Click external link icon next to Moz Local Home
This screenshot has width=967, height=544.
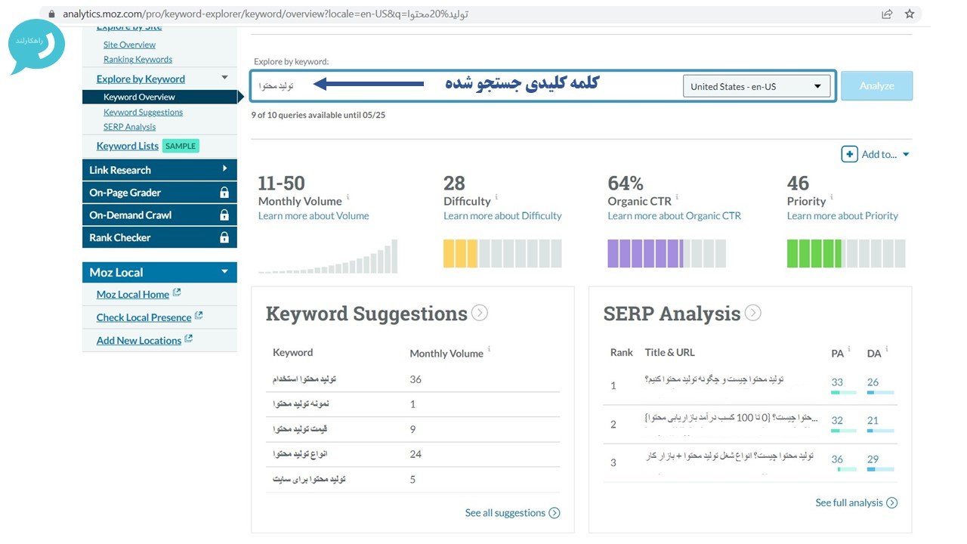pos(177,293)
